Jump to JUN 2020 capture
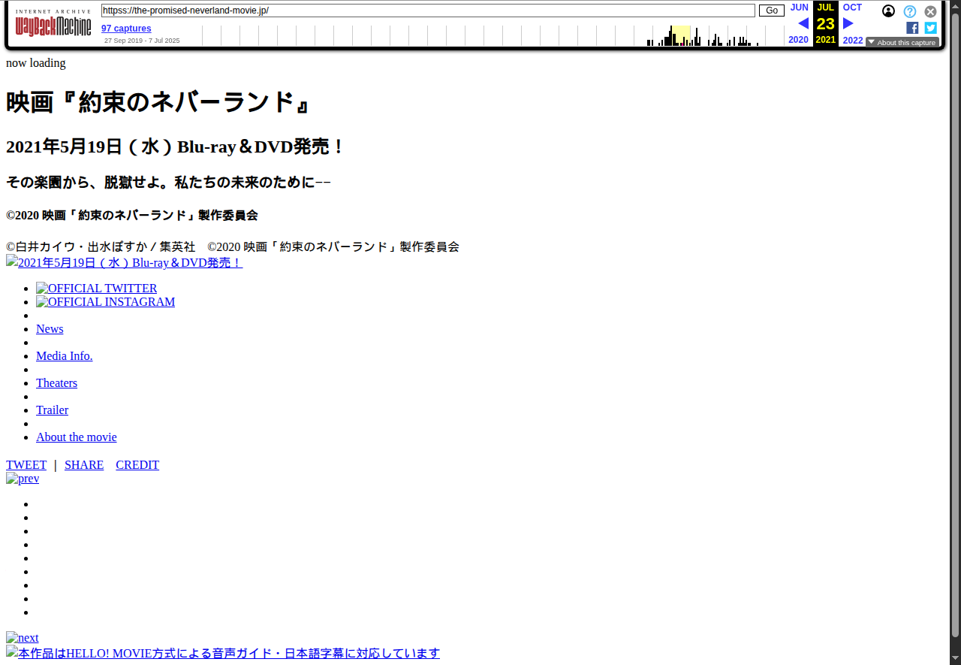Image resolution: width=961 pixels, height=665 pixels. (x=799, y=8)
